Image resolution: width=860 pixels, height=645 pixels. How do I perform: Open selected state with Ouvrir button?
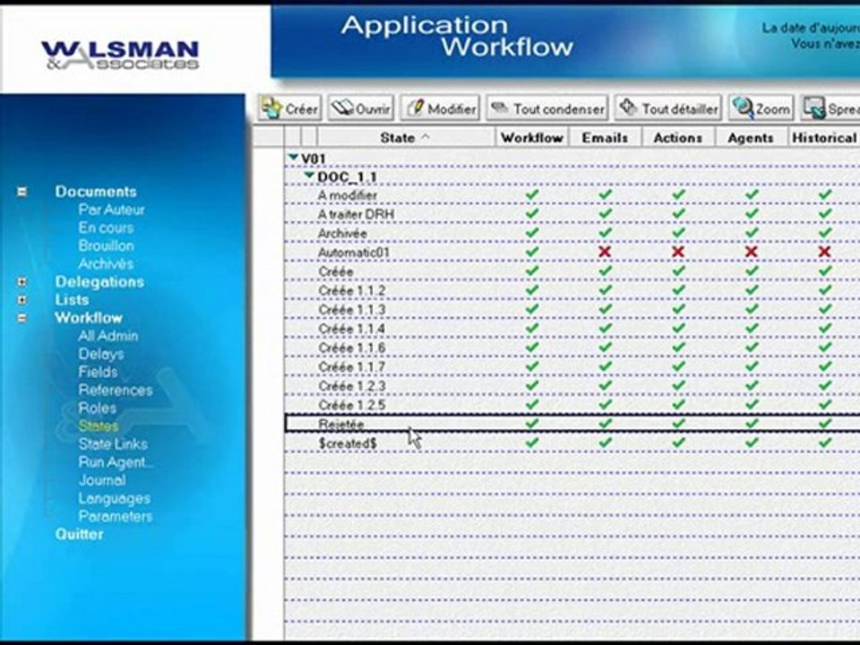361,108
